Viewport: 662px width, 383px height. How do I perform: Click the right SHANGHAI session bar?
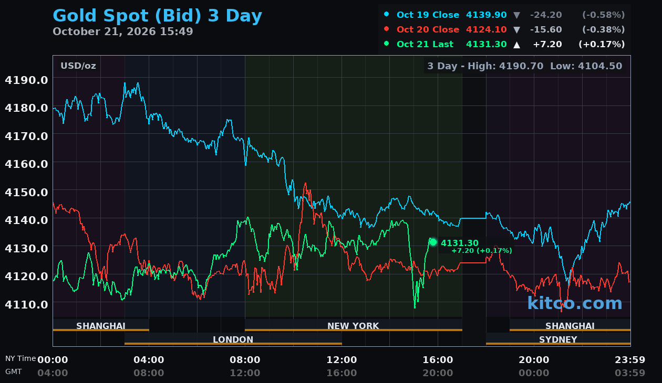pos(570,325)
